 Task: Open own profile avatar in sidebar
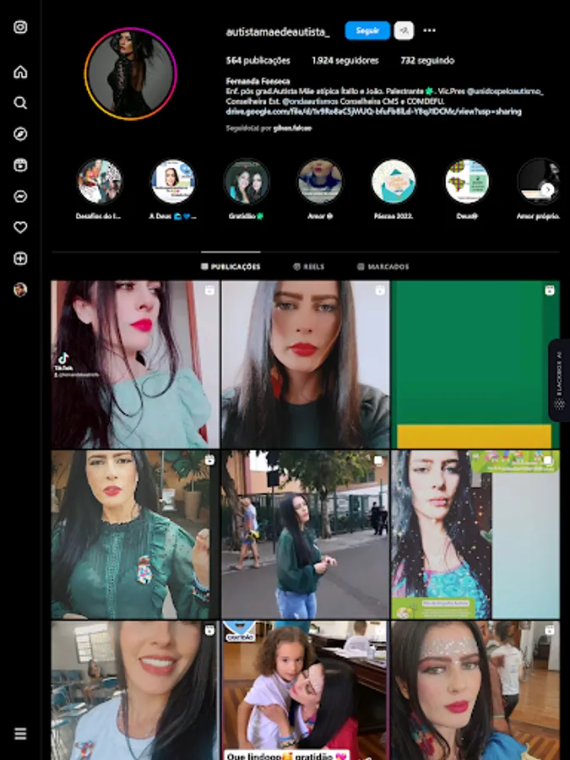point(20,290)
